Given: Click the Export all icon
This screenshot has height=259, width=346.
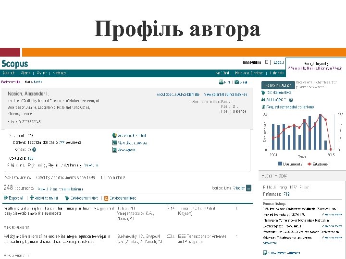Looking at the screenshot, I should pos(5,198).
